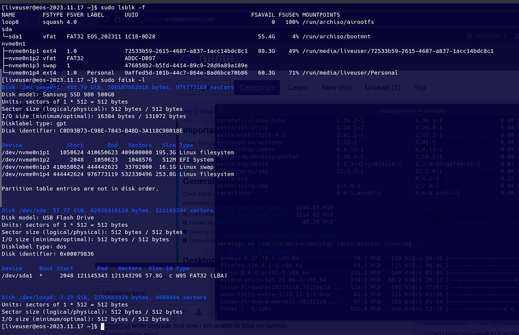The width and height of the screenshot is (519, 335).
Task: Click the share icon below the forum post
Action: coord(199,311)
